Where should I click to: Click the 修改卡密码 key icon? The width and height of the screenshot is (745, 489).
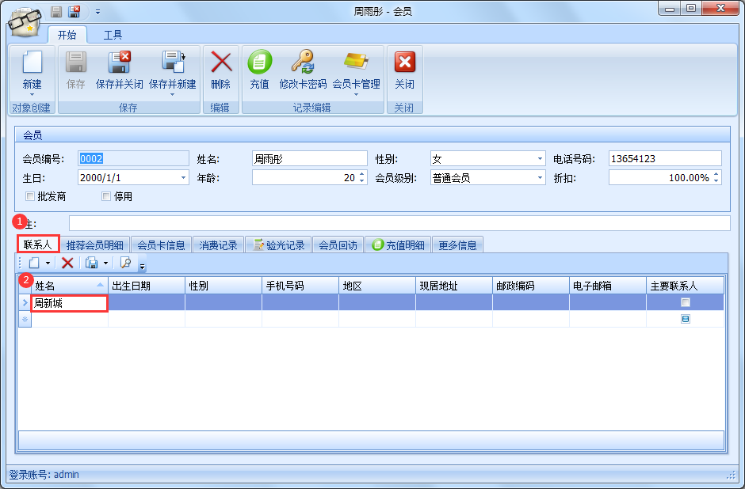tap(303, 63)
